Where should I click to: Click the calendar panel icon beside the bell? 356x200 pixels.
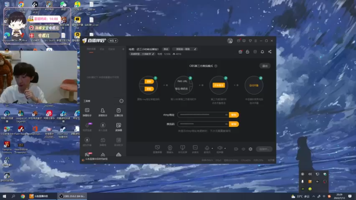(255, 52)
